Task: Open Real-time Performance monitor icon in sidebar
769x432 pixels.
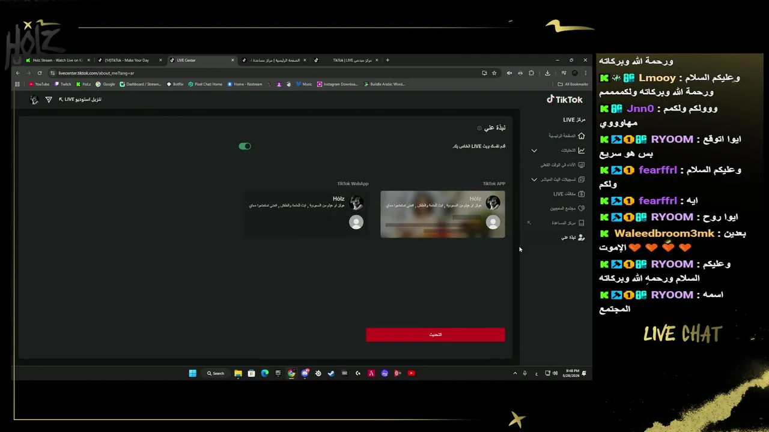Action: (x=581, y=164)
